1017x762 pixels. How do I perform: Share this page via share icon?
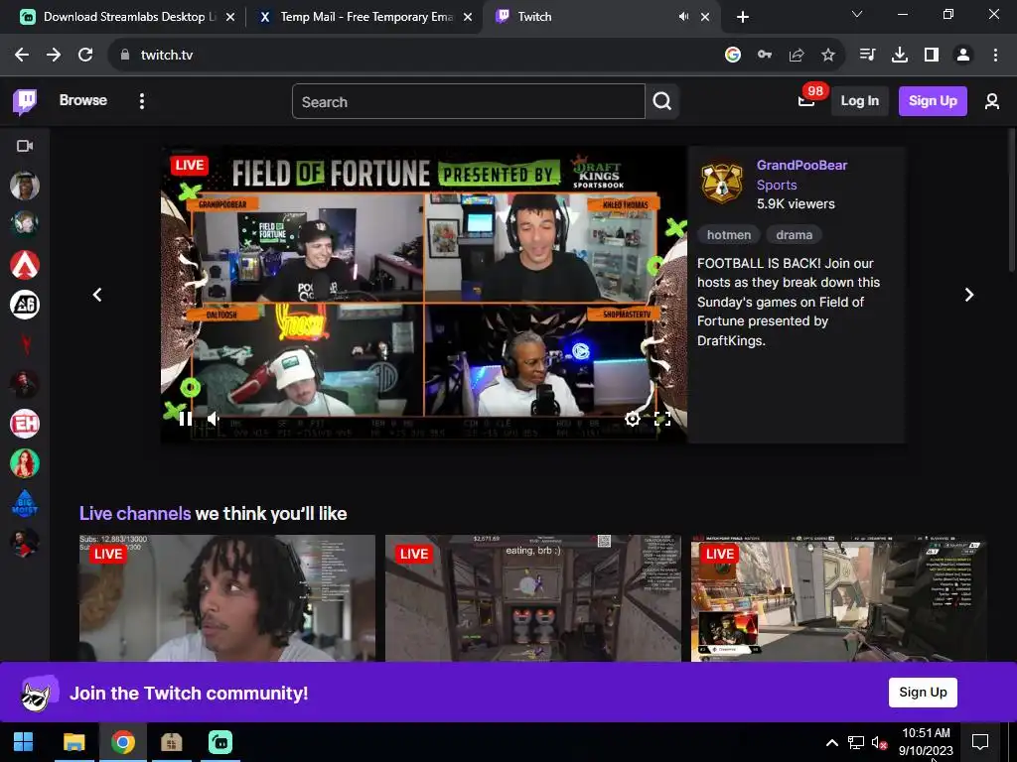797,56
